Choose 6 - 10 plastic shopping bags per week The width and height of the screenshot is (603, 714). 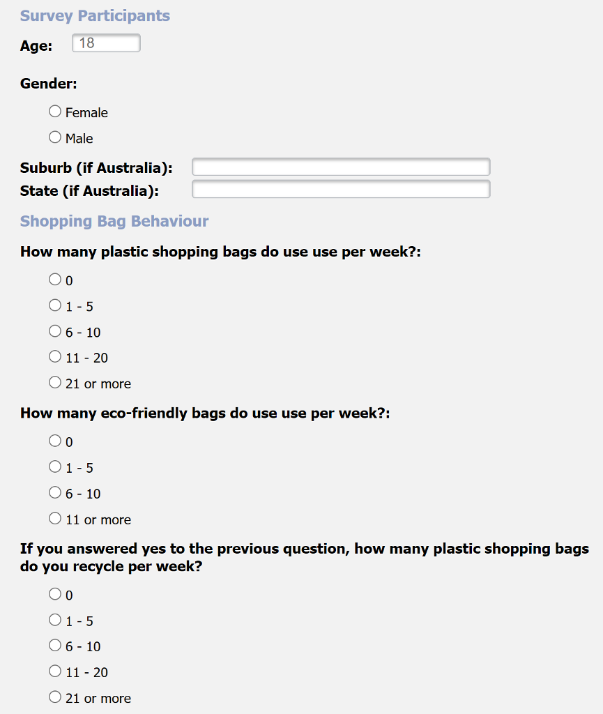tap(54, 331)
